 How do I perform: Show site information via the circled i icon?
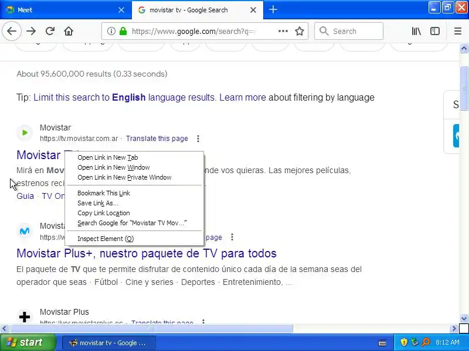click(111, 31)
